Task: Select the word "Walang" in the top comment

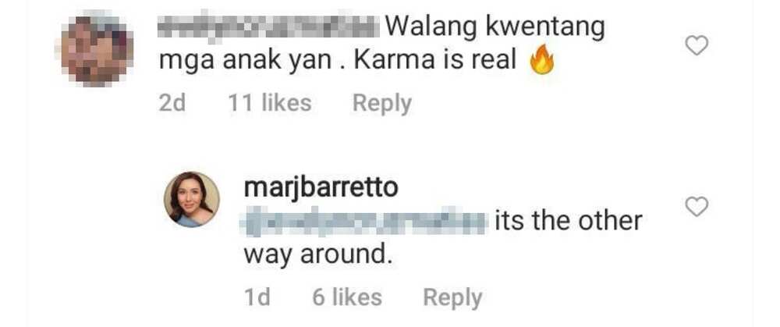Action: point(432,27)
